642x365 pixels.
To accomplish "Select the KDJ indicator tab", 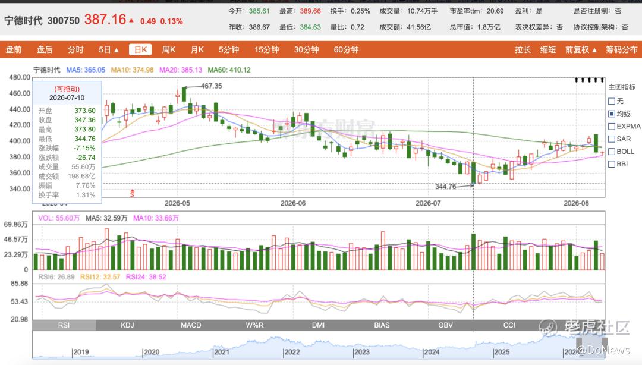I will click(x=127, y=325).
